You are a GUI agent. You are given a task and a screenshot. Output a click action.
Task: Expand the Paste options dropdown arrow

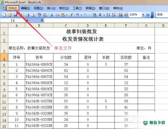(x=67, y=15)
